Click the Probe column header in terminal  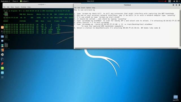tap(63, 21)
